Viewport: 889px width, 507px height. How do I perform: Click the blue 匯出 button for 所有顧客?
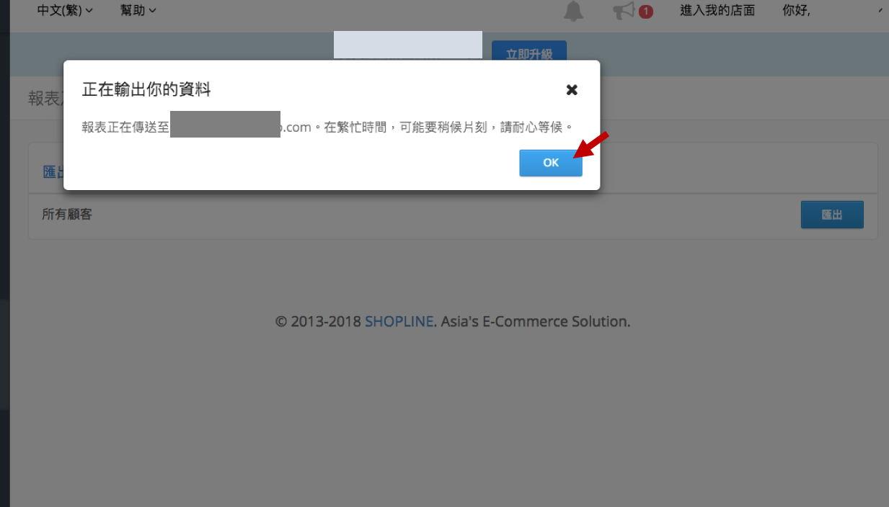point(831,215)
